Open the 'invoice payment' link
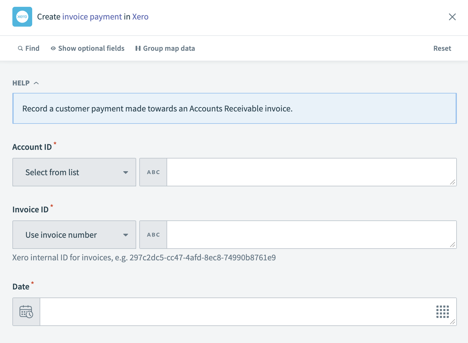The height and width of the screenshot is (343, 468). tap(92, 17)
